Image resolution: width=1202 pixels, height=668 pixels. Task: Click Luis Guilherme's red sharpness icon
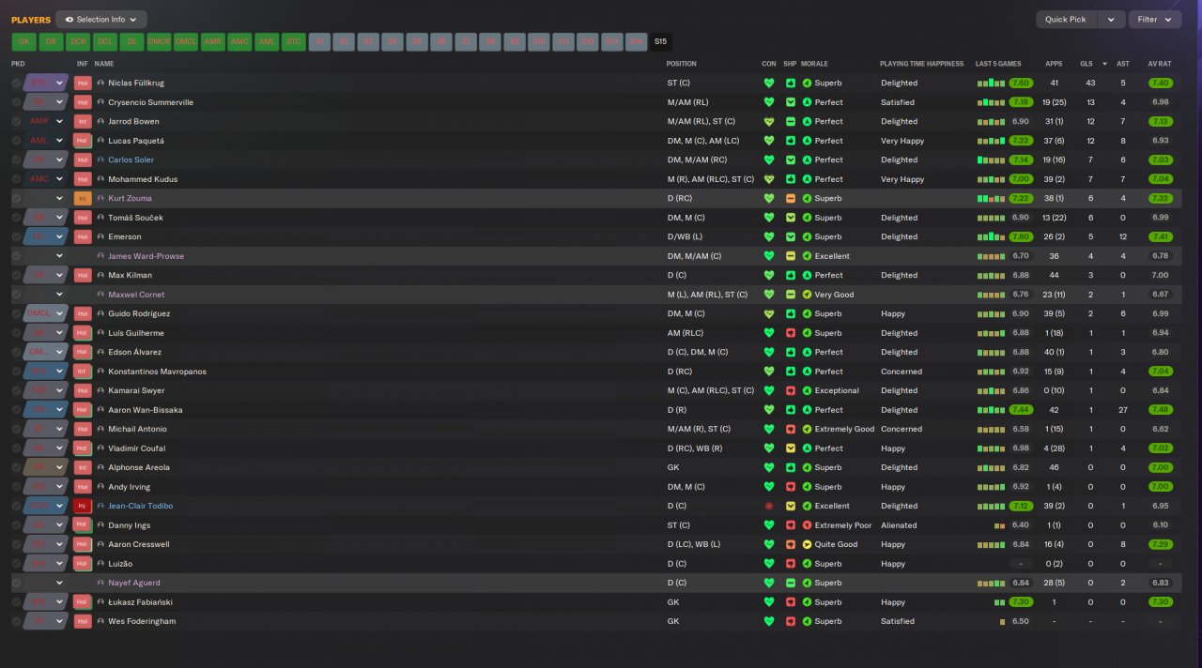coord(791,333)
